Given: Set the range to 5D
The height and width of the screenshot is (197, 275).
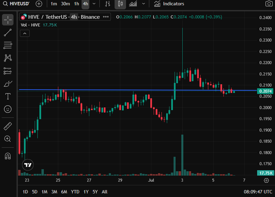Looking at the screenshot, I should pos(35,192).
